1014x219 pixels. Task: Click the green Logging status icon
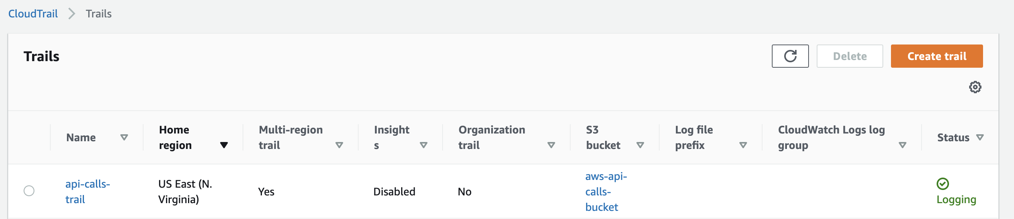pyautogui.click(x=942, y=183)
